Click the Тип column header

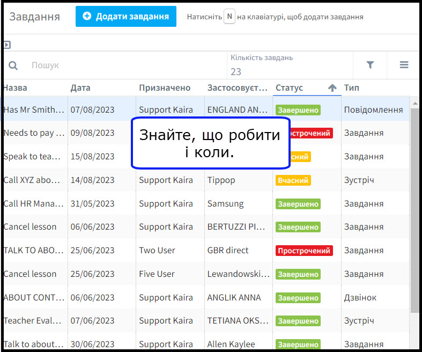(352, 88)
